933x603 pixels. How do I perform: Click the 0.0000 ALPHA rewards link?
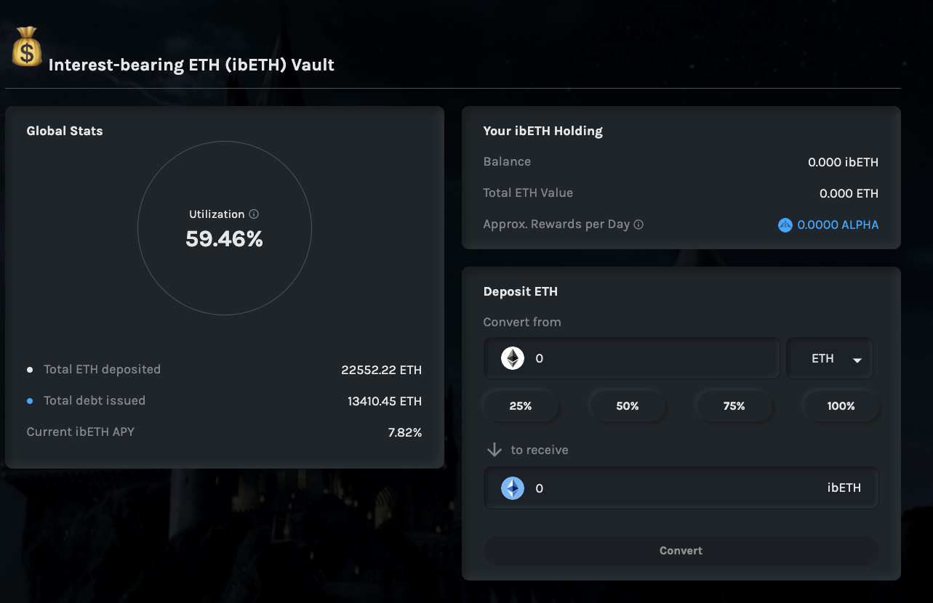coord(838,225)
